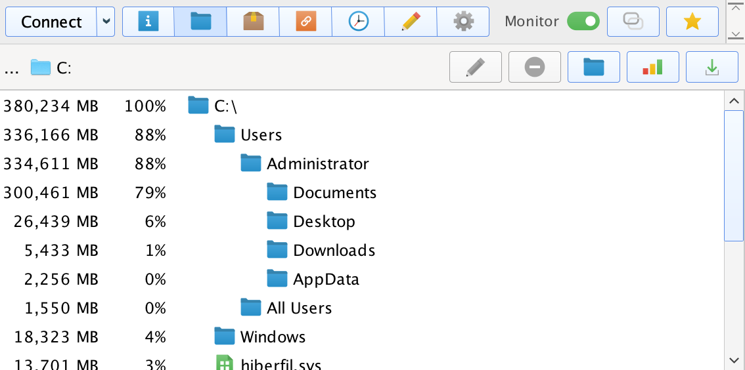745x370 pixels.
Task: Click the gold star favorites button
Action: pos(692,22)
